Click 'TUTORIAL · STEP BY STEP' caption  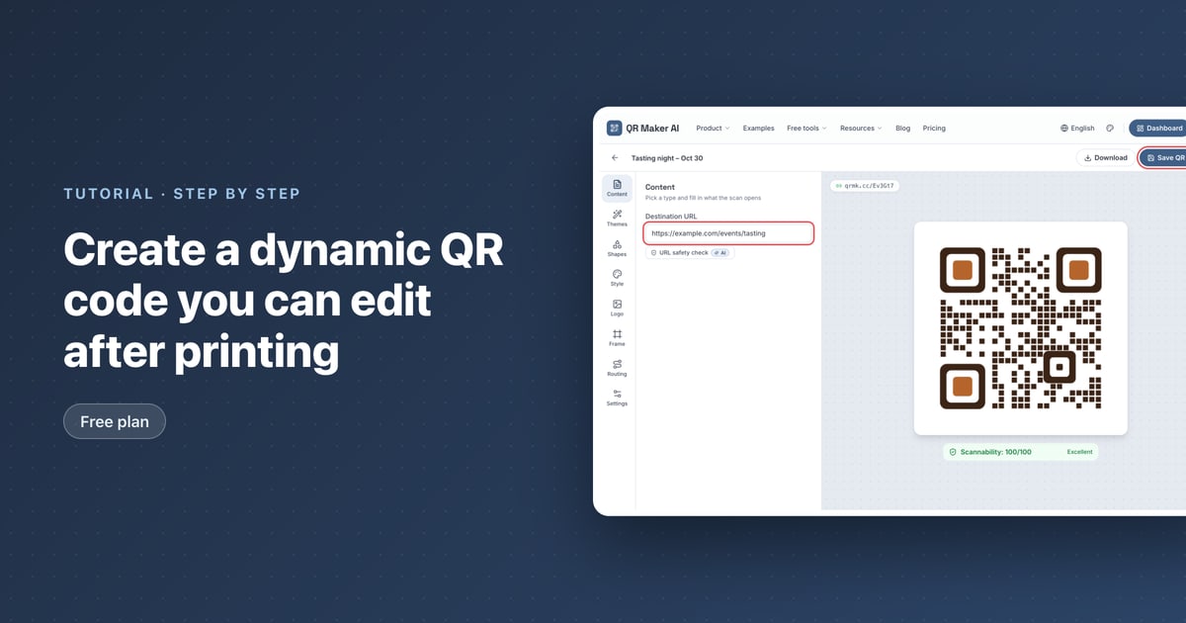(x=182, y=194)
